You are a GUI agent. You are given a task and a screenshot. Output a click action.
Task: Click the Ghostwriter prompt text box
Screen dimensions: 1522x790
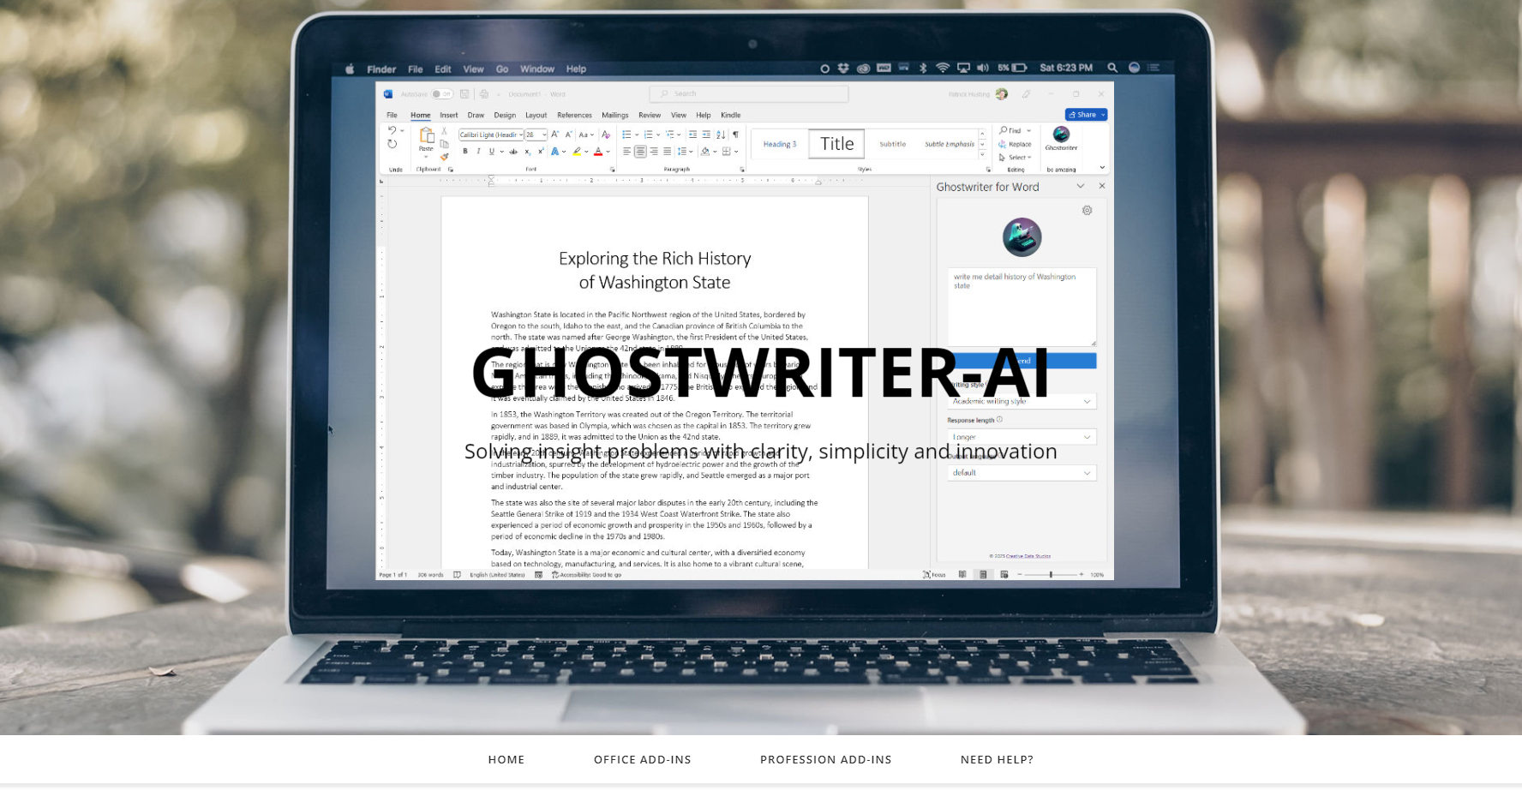point(1022,308)
